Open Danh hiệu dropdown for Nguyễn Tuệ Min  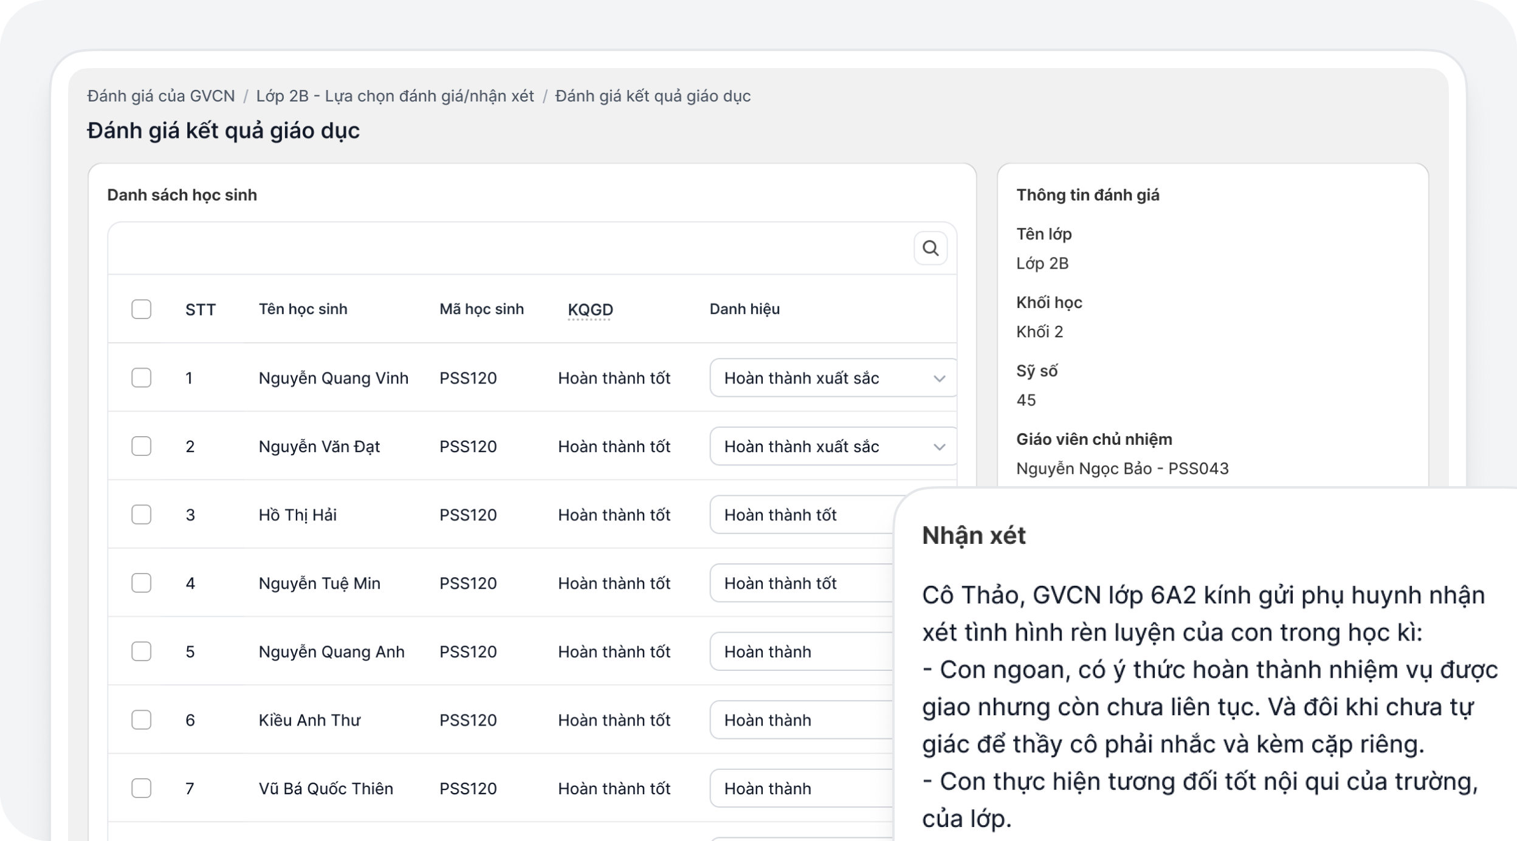point(802,583)
